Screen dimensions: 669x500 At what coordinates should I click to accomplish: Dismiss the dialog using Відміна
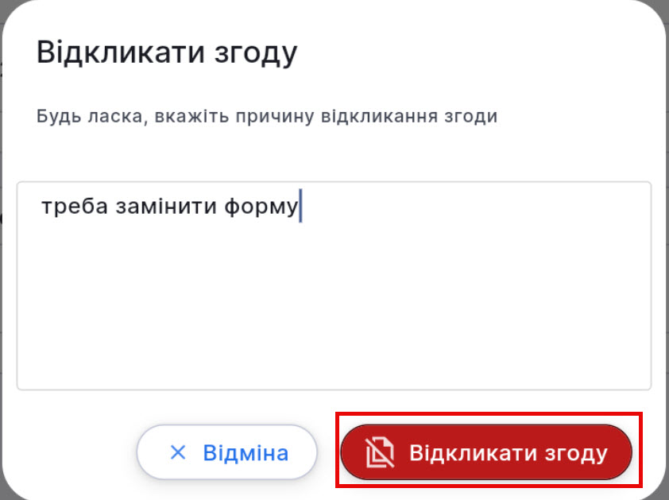click(226, 452)
